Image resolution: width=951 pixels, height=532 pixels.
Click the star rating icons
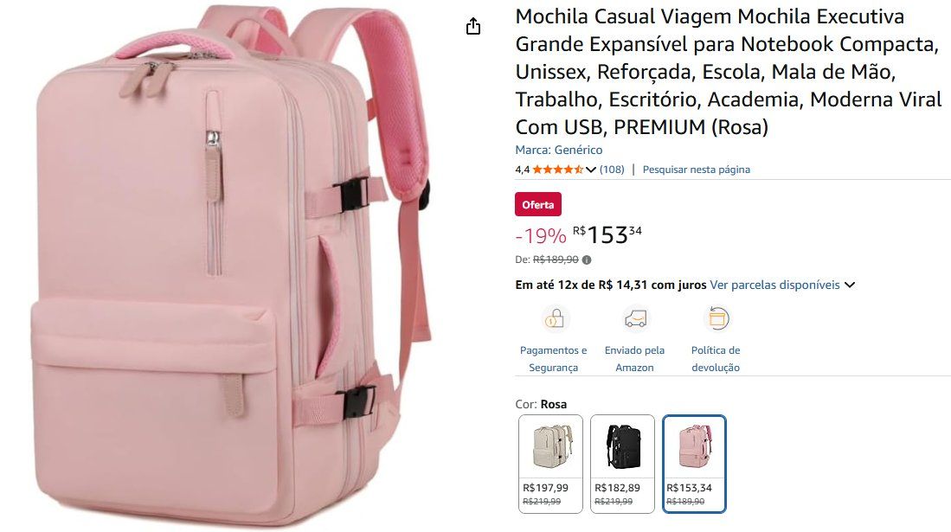557,170
